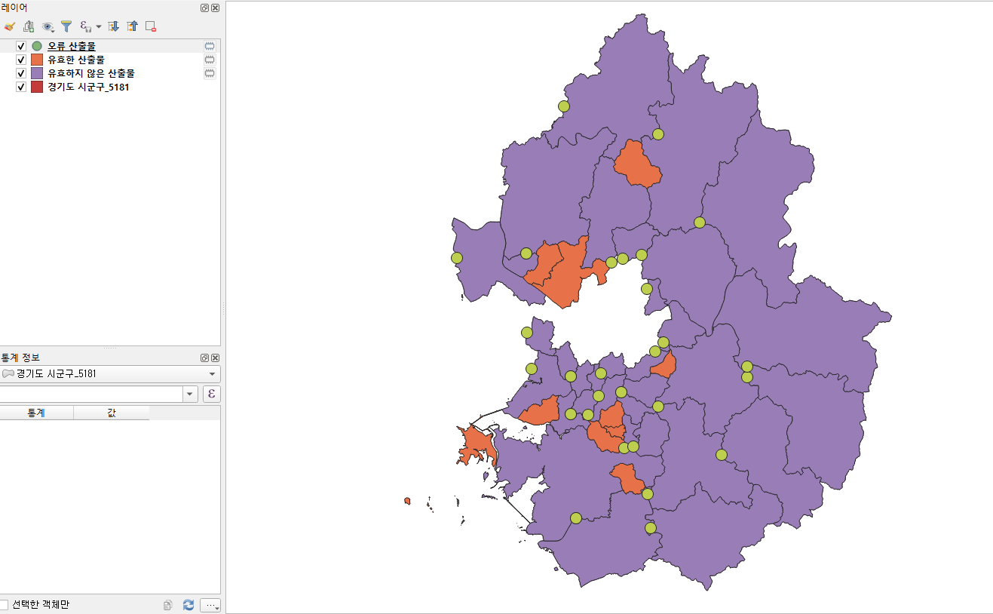The height and width of the screenshot is (614, 993).
Task: Click the copy statistics to clipboard icon
Action: (168, 605)
